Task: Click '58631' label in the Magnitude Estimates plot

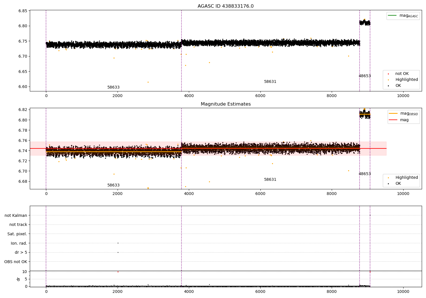Action: coord(270,180)
